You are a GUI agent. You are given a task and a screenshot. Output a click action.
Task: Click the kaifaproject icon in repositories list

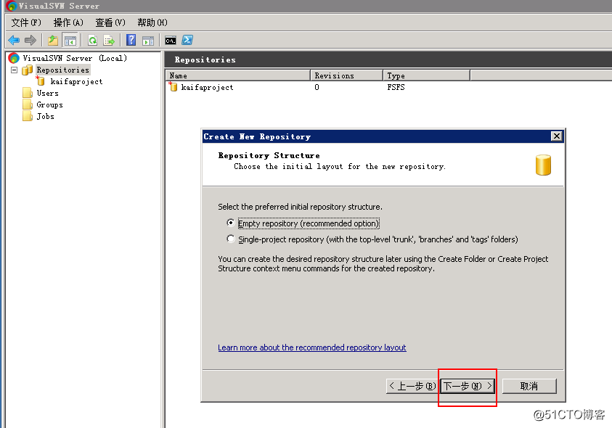click(173, 86)
